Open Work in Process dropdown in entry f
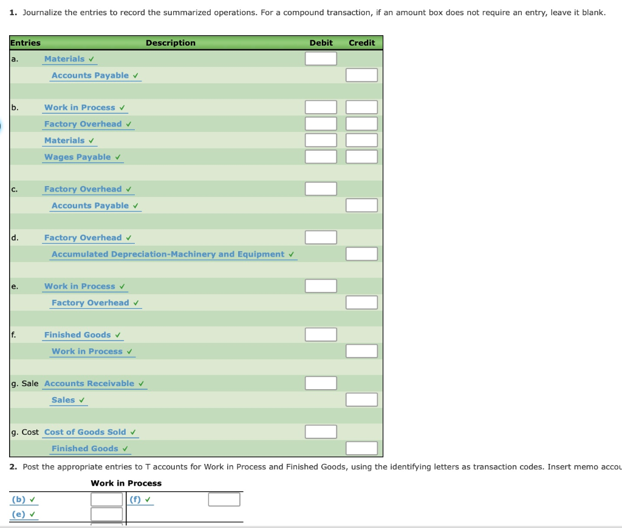Screen dimensions: 622x532 92,352
